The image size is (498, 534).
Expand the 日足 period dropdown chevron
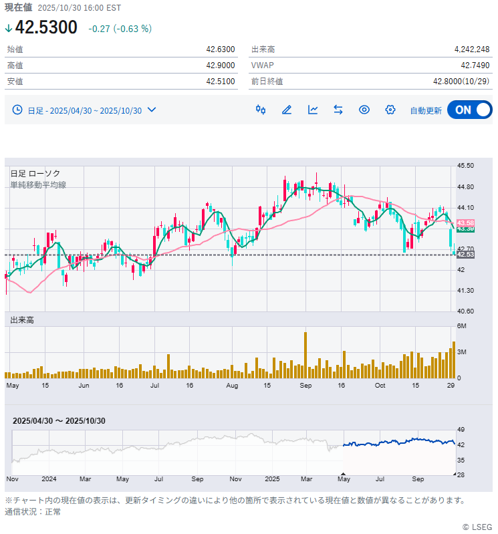(x=152, y=110)
